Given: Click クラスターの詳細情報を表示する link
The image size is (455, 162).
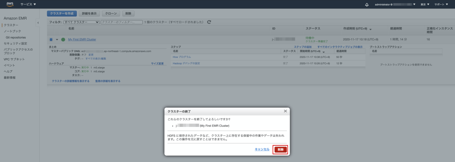Looking at the screenshot, I should 71,81.
